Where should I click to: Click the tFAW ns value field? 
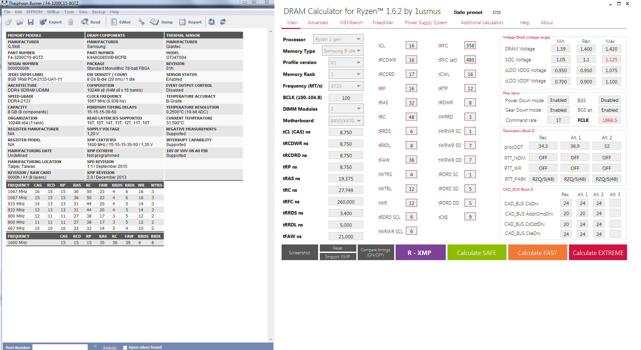[x=346, y=237]
